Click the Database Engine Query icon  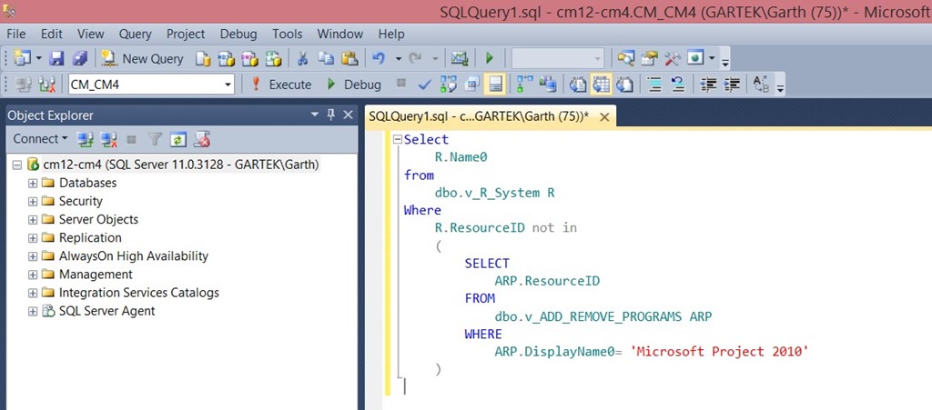point(204,58)
